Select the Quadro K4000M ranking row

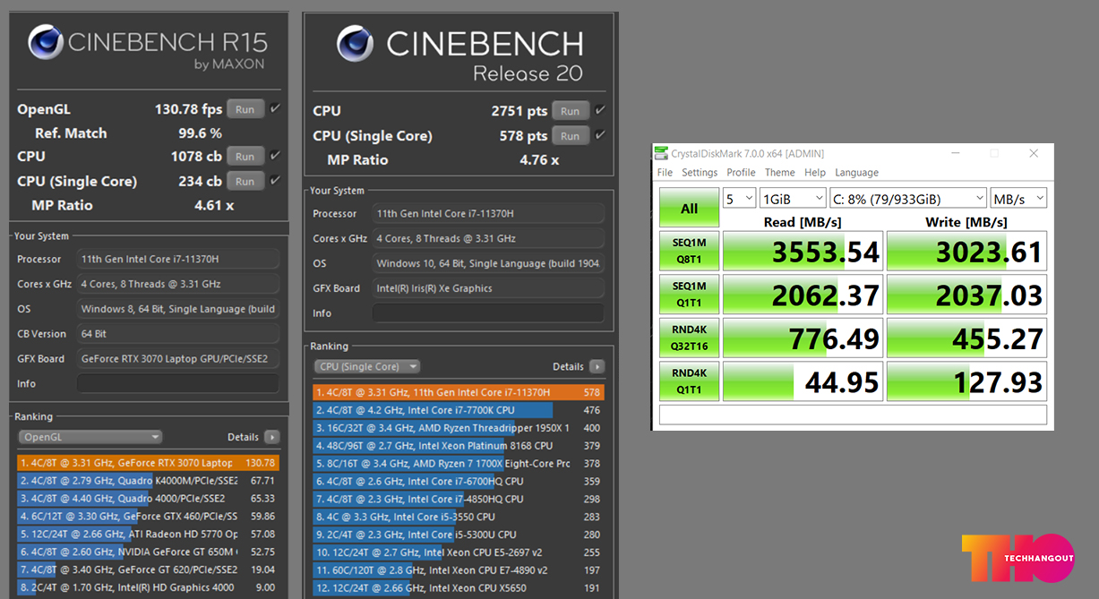point(149,481)
